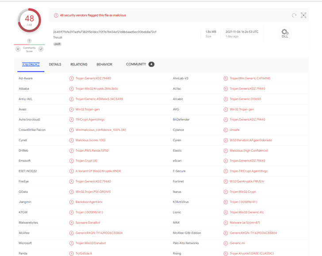Click W32/Danabot.AP.gen!Eldorado detection result
This screenshot has height=256, width=322.
coord(251,140)
